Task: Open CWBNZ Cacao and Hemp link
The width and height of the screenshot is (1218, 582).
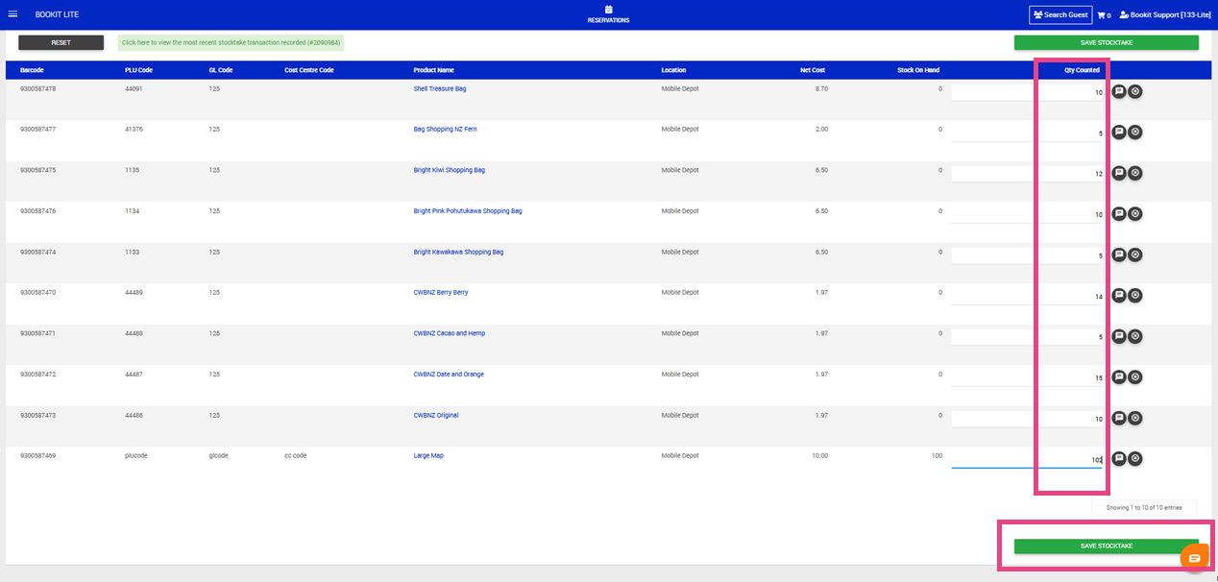Action: 450,333
